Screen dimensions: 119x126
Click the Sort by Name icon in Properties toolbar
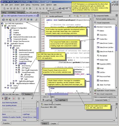point(6,98)
